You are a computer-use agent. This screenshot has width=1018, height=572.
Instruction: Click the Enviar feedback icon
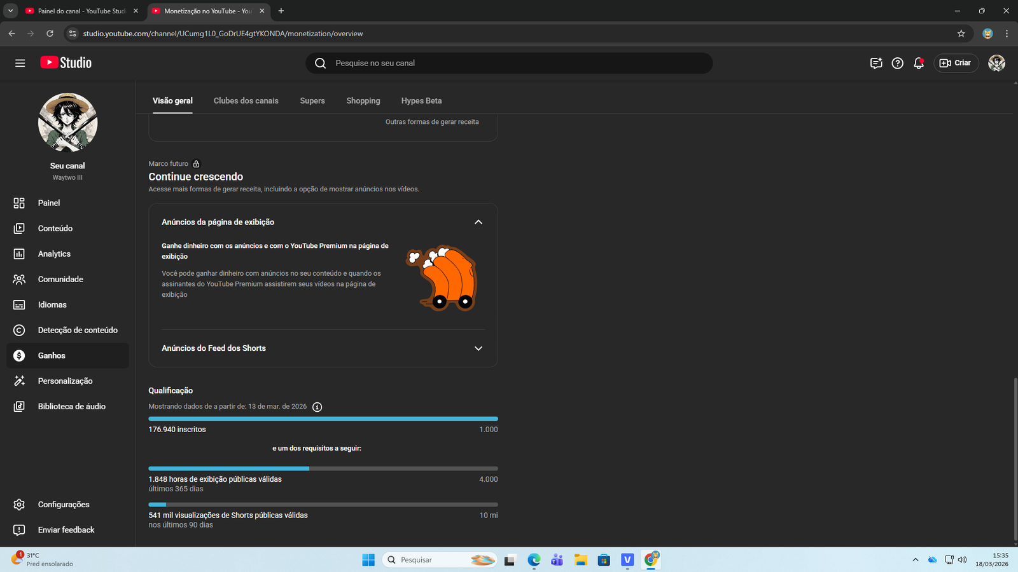19,529
